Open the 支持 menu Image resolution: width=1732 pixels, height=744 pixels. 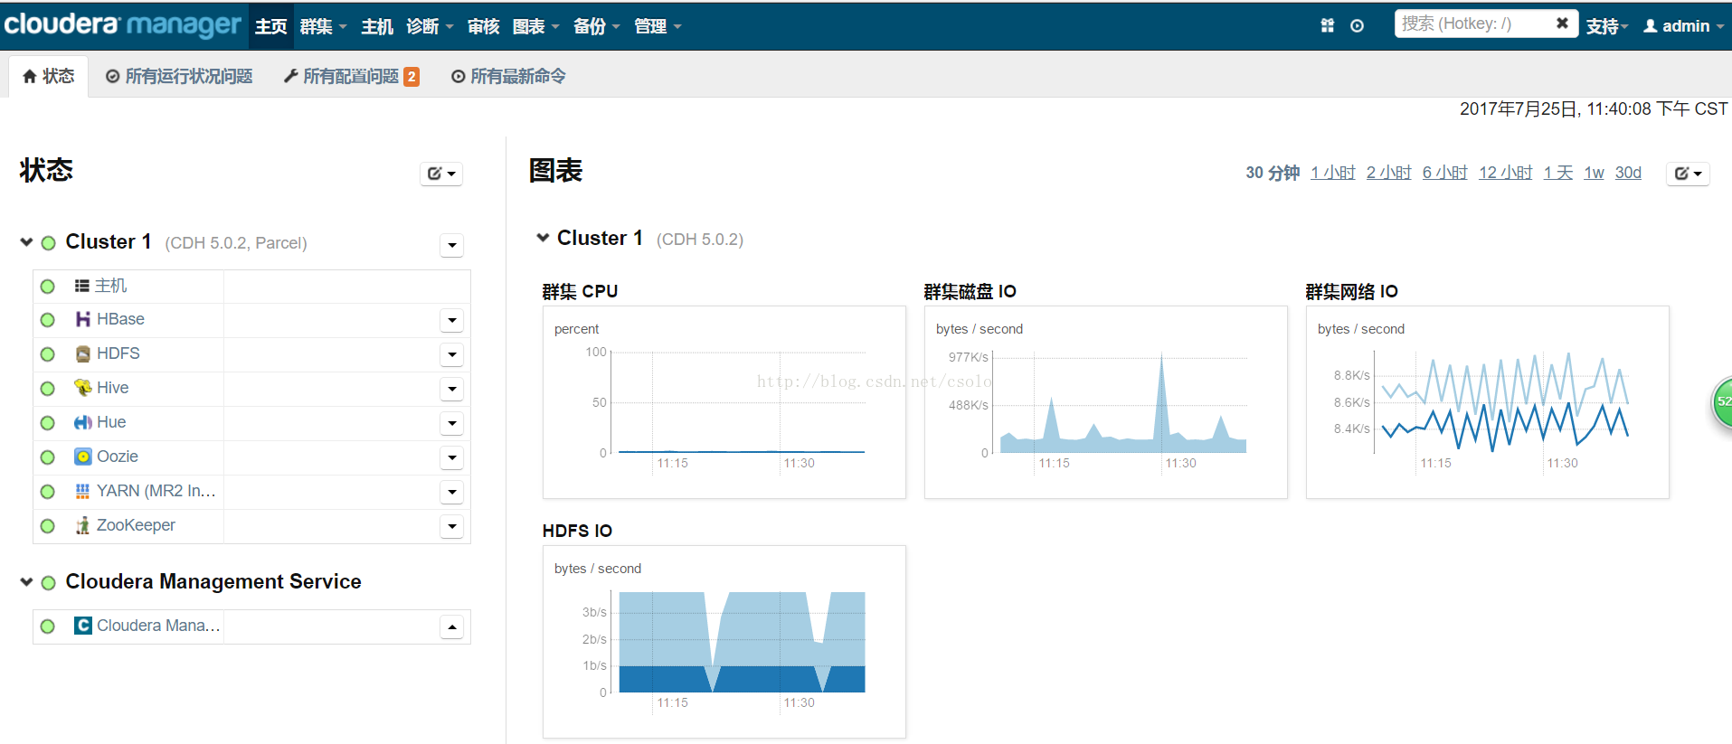[1607, 26]
